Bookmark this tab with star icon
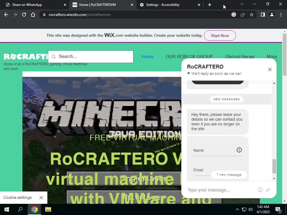The width and height of the screenshot is (287, 215). tap(252, 15)
